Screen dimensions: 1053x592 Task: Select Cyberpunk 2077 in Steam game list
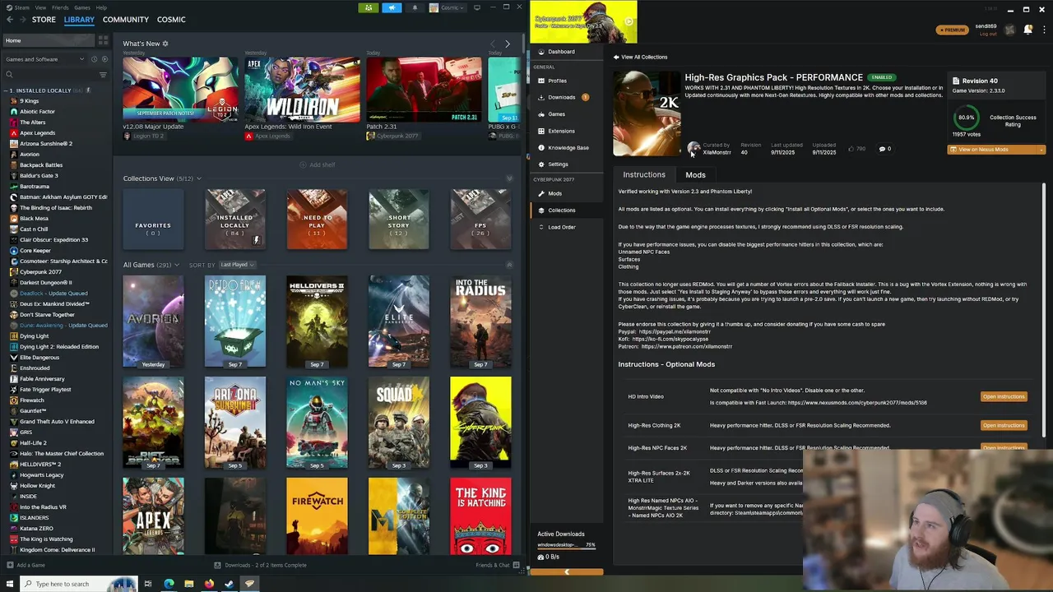pyautogui.click(x=40, y=271)
